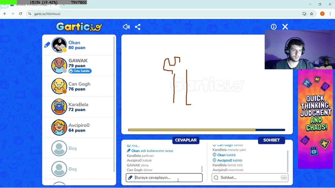335x188 pixels.
Task: Select the CEVAPLAR tab
Action: [186, 140]
